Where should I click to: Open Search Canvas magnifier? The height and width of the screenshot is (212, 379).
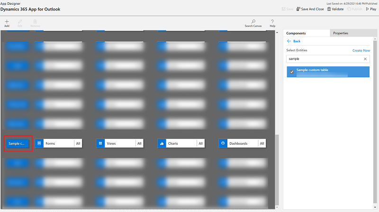[x=253, y=21]
